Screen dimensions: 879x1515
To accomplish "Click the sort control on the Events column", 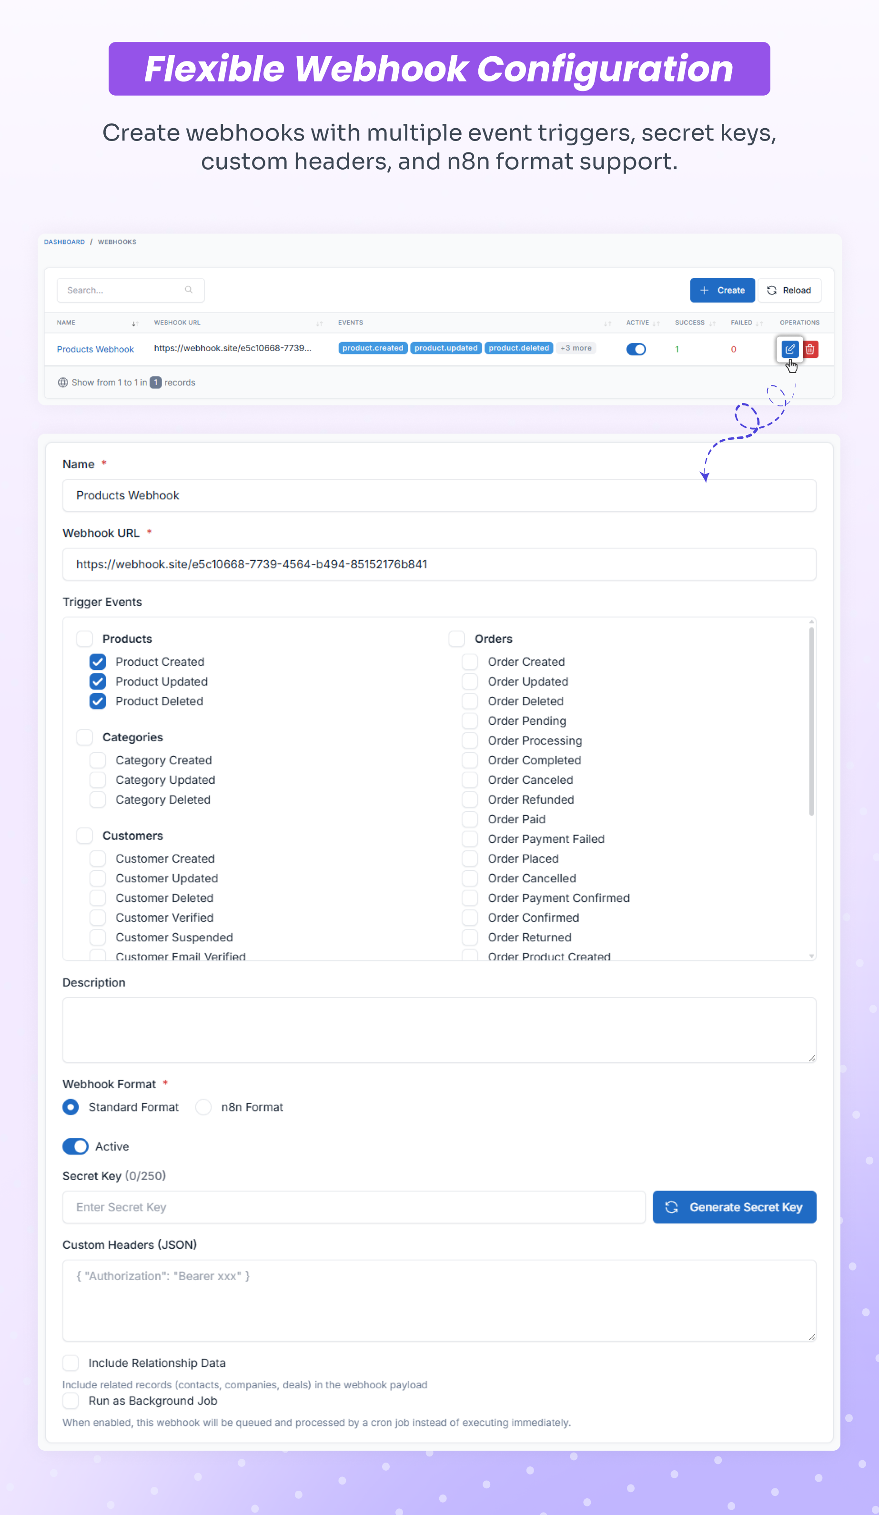I will click(608, 323).
